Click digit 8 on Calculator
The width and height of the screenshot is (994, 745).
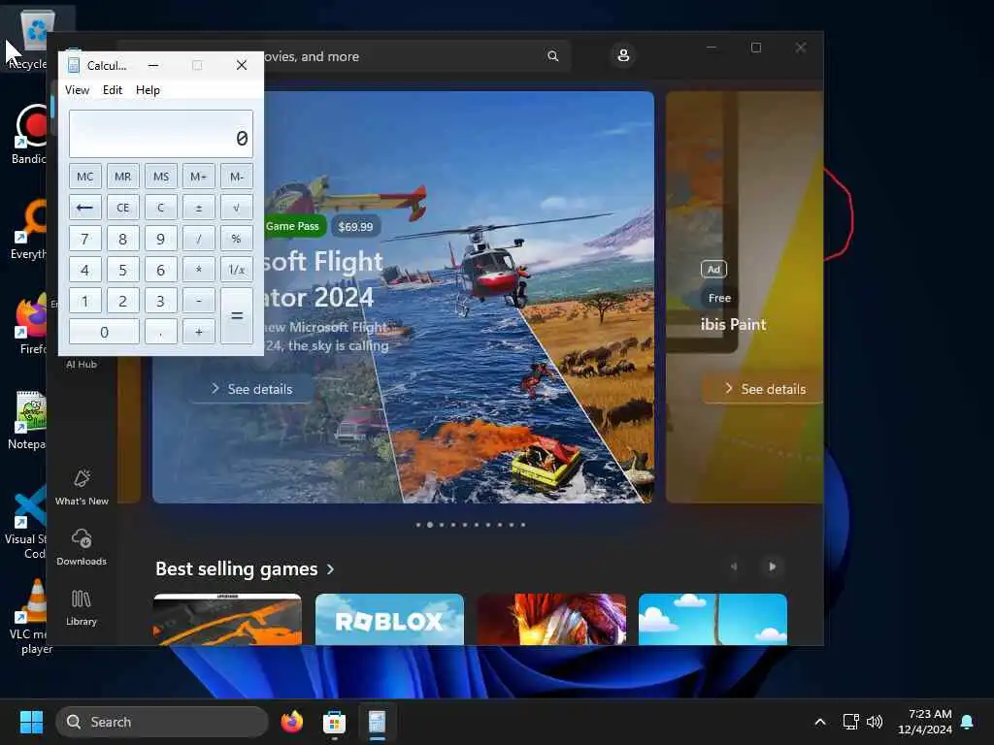coord(123,239)
